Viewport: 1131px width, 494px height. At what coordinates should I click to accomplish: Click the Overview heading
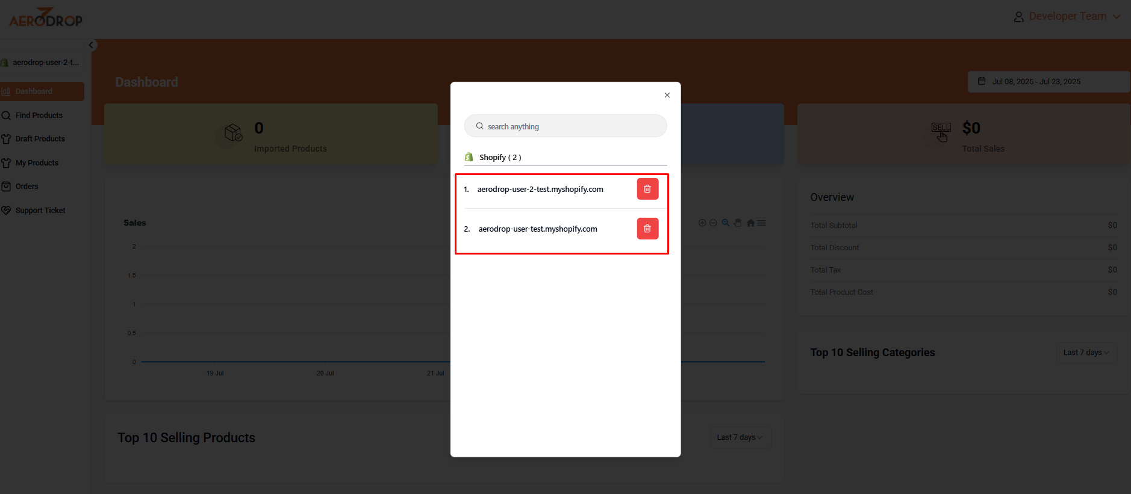coord(832,197)
